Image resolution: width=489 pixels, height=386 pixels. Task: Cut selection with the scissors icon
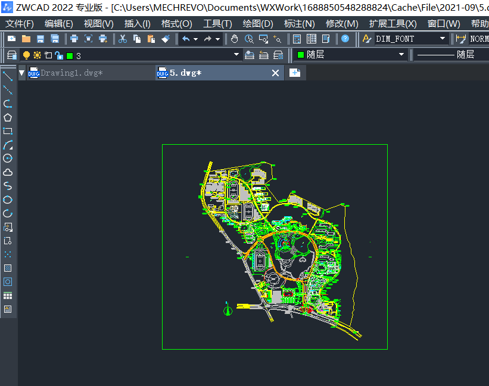tap(123, 39)
